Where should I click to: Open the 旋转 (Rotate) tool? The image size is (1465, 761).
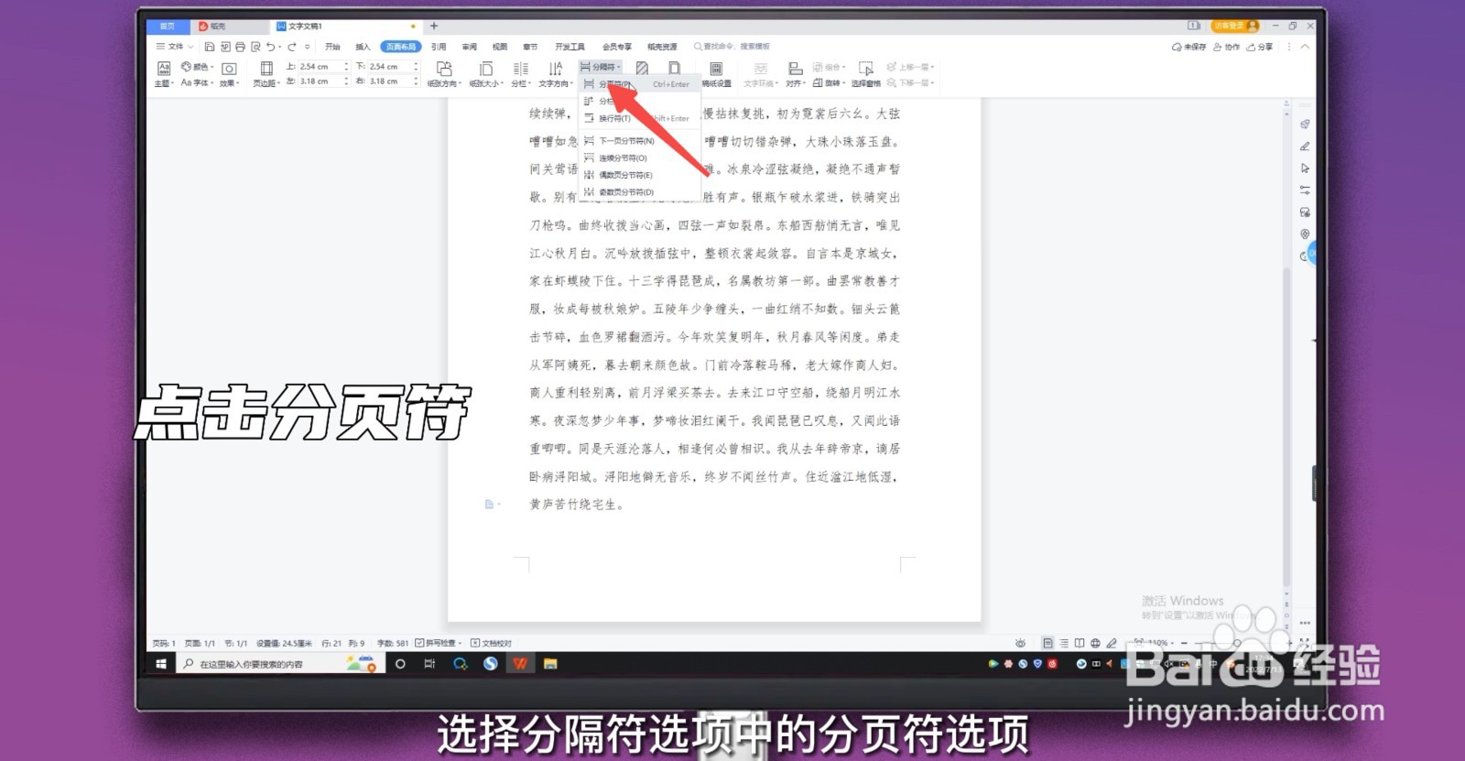[x=828, y=83]
